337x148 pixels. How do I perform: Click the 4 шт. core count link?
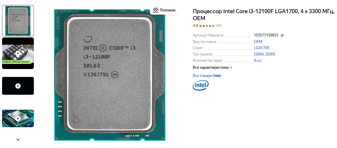coord(258,61)
